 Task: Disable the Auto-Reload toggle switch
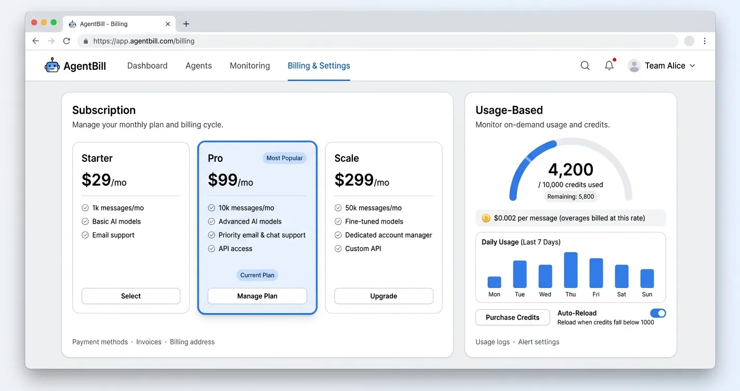point(658,313)
